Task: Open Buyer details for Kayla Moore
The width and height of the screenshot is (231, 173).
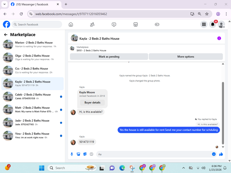Action: [x=92, y=103]
